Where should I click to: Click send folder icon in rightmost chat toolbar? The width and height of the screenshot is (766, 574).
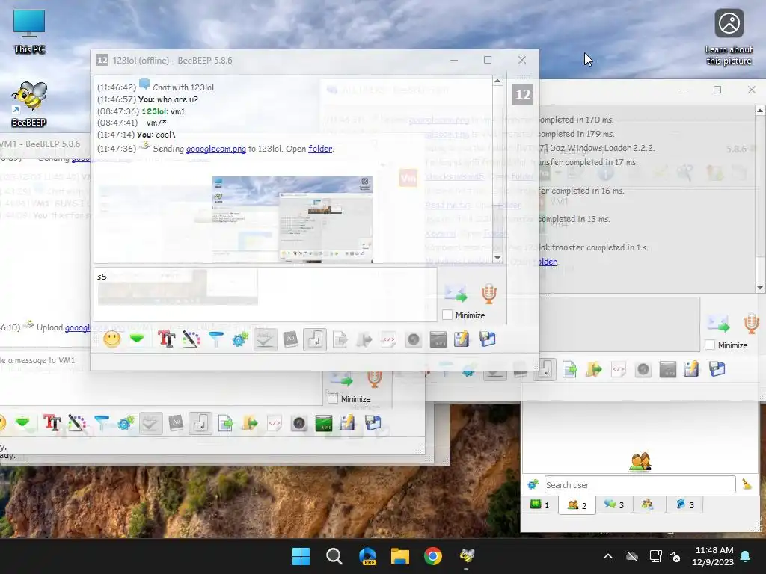[593, 369]
